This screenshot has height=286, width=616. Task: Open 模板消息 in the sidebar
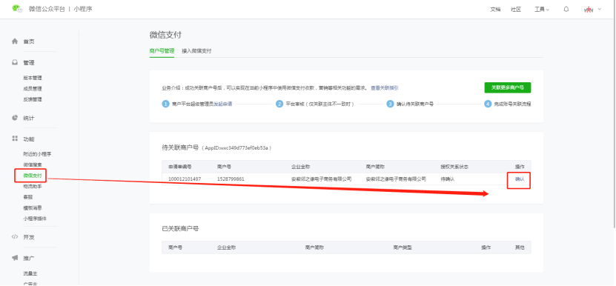coord(33,207)
